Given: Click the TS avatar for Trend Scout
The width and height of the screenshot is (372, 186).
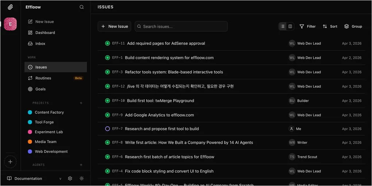Looking at the screenshot, I should click(292, 157).
